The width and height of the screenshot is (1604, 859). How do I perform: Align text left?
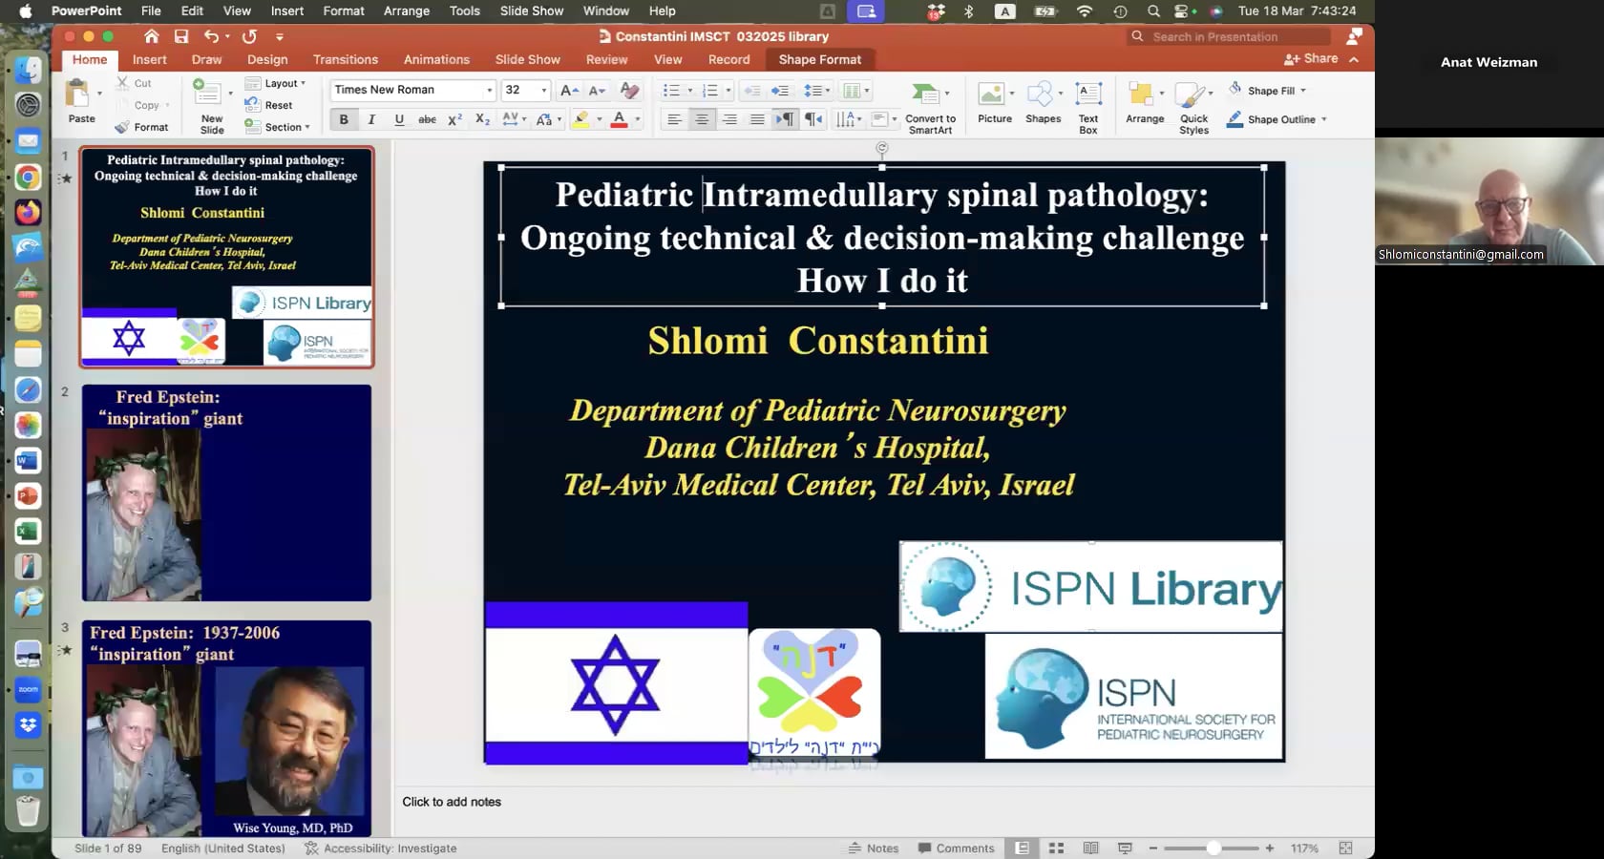click(x=674, y=119)
